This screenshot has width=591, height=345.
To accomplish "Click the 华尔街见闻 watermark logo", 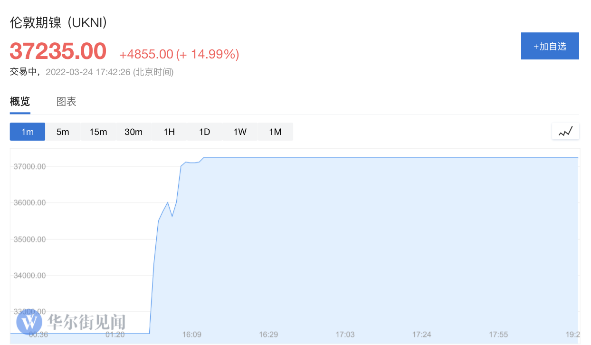I will 71,322.
